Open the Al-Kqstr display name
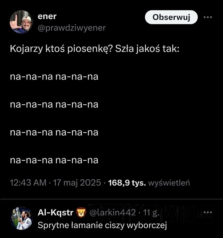 point(56,213)
